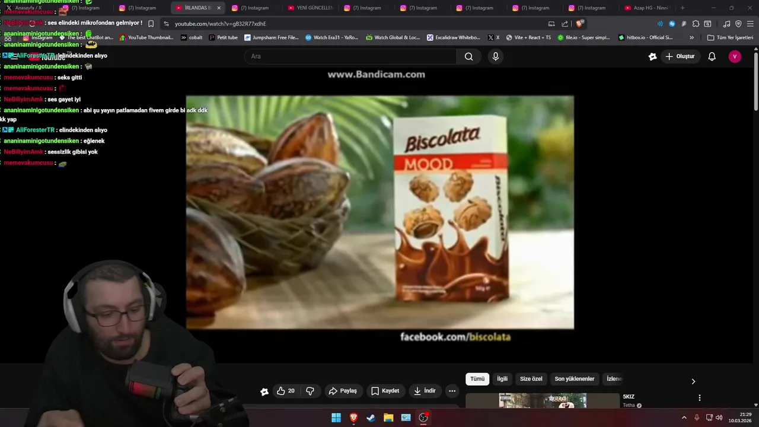Select the Size özel filter chip

click(x=531, y=379)
